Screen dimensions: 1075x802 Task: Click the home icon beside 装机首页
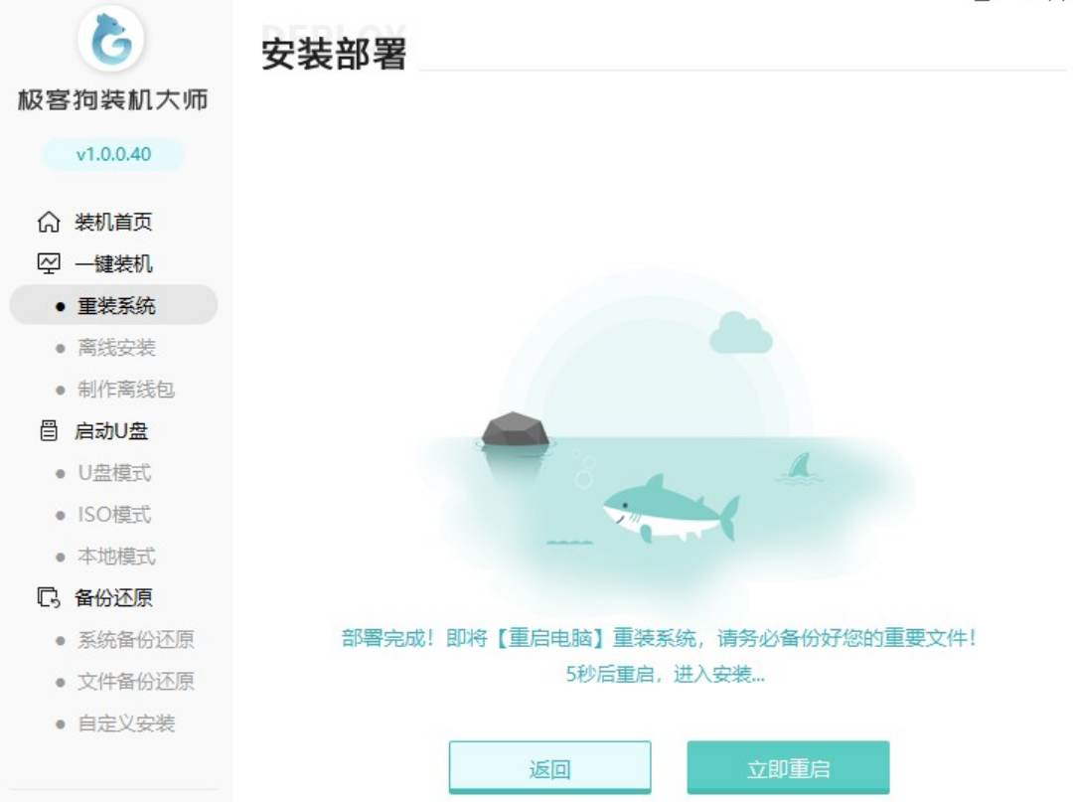(x=48, y=222)
